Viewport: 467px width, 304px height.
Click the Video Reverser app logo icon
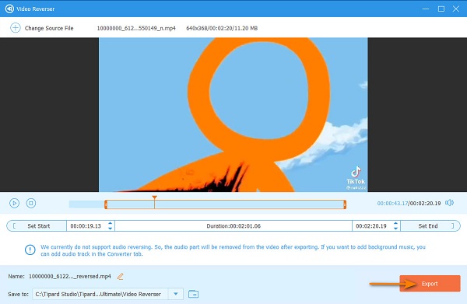(9, 9)
